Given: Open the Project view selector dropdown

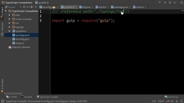Looking at the screenshot, I should (x=21, y=7).
